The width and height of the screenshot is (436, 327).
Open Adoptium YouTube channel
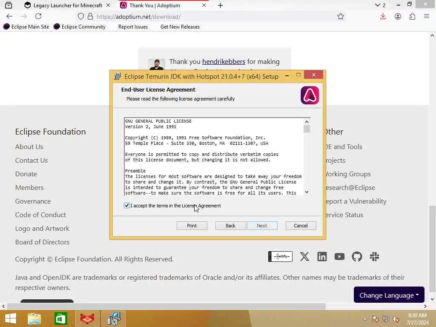coord(339,256)
